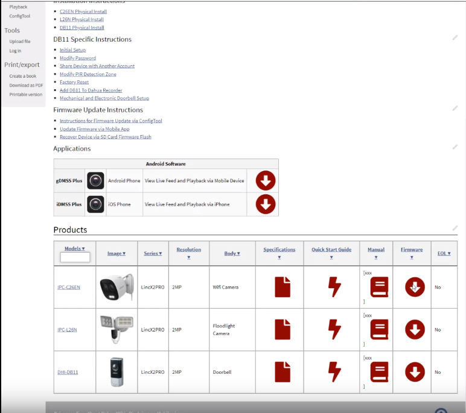Screen dimensions: 466x413
Task: Open Factory Reset link
Action: pyautogui.click(x=74, y=82)
